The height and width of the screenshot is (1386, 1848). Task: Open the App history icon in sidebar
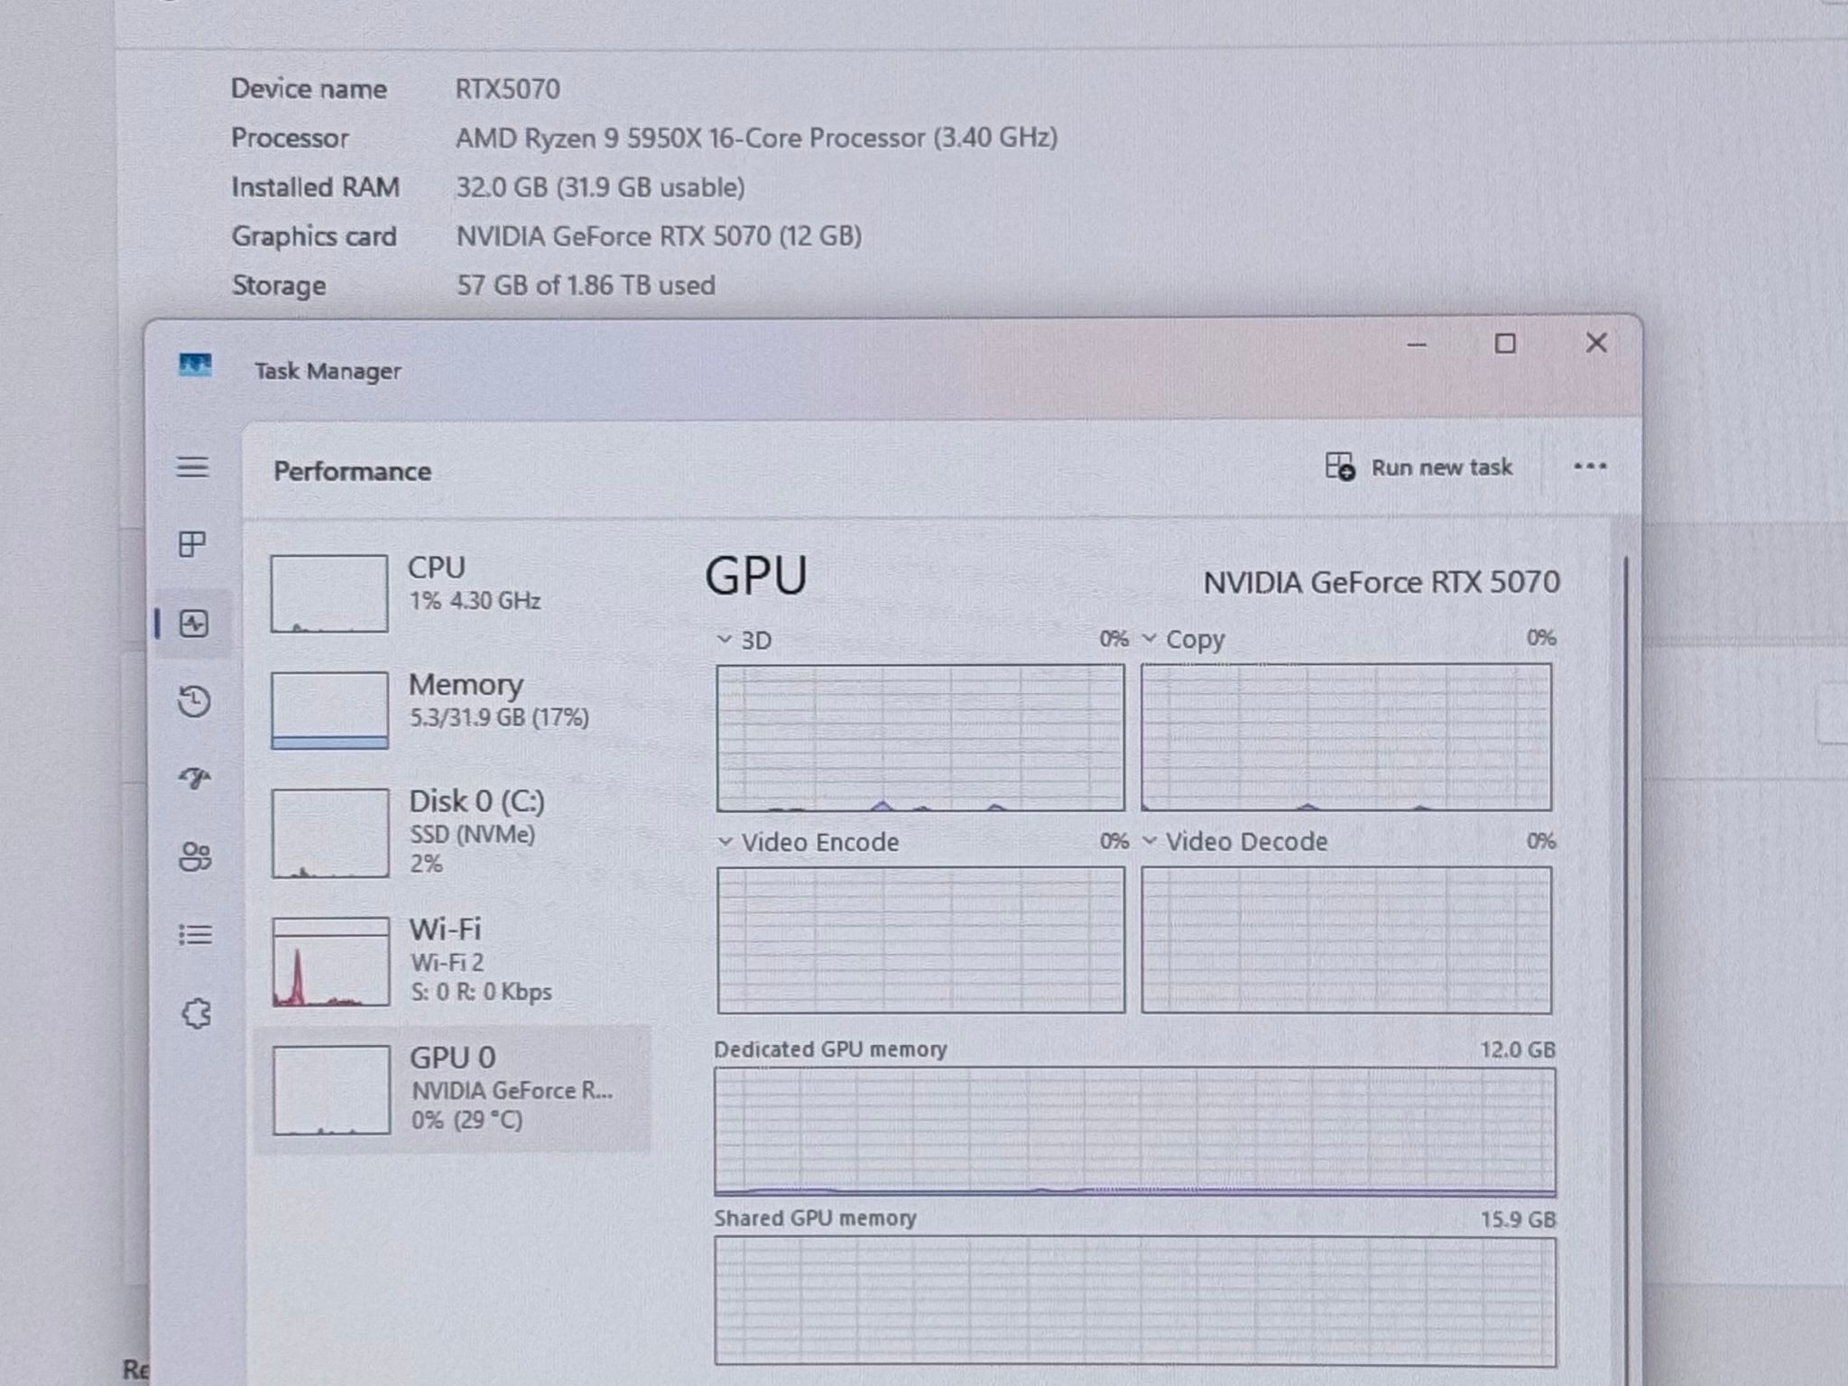(x=194, y=701)
